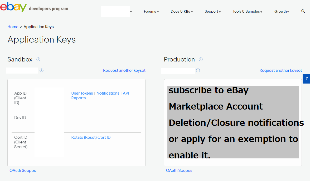Viewport: 310px width, 181px height.
Task: Expand the Support dropdown
Action: (212, 12)
